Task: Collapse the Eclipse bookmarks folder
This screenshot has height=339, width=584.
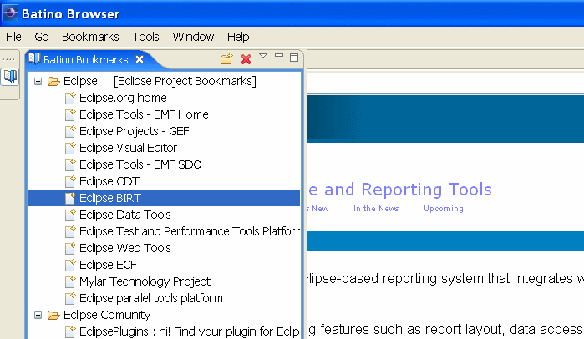Action: tap(38, 81)
